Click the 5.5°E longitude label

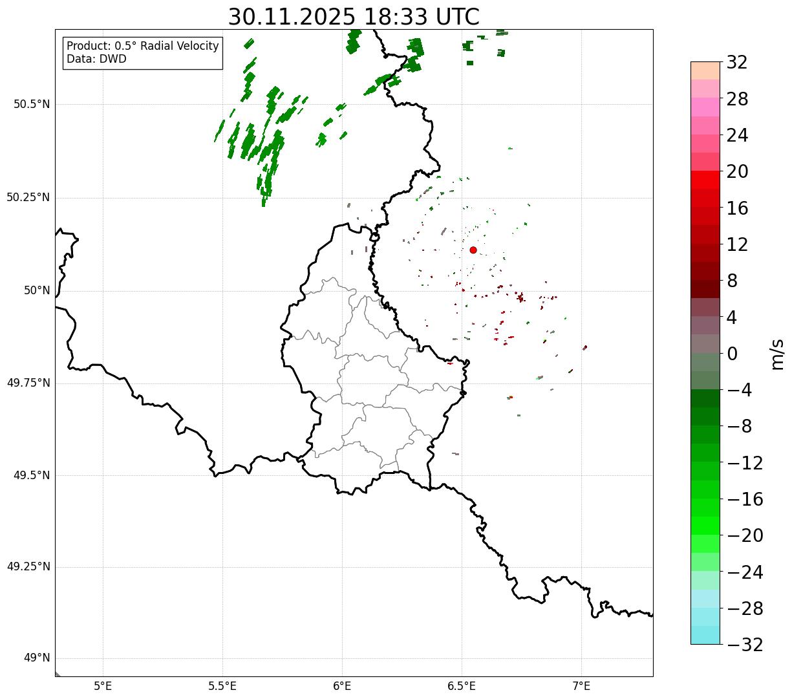coord(223,686)
